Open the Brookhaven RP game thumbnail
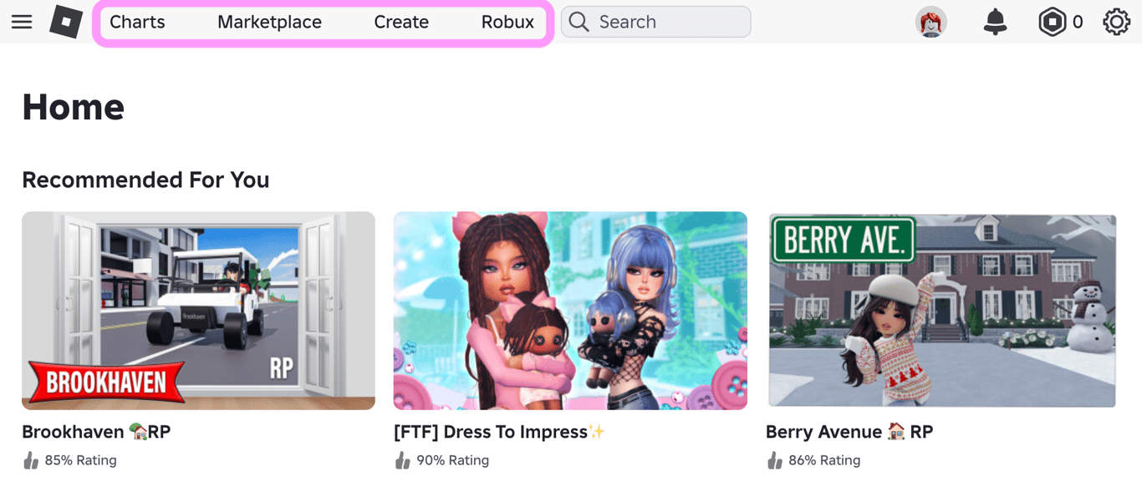This screenshot has height=502, width=1142. pos(198,310)
